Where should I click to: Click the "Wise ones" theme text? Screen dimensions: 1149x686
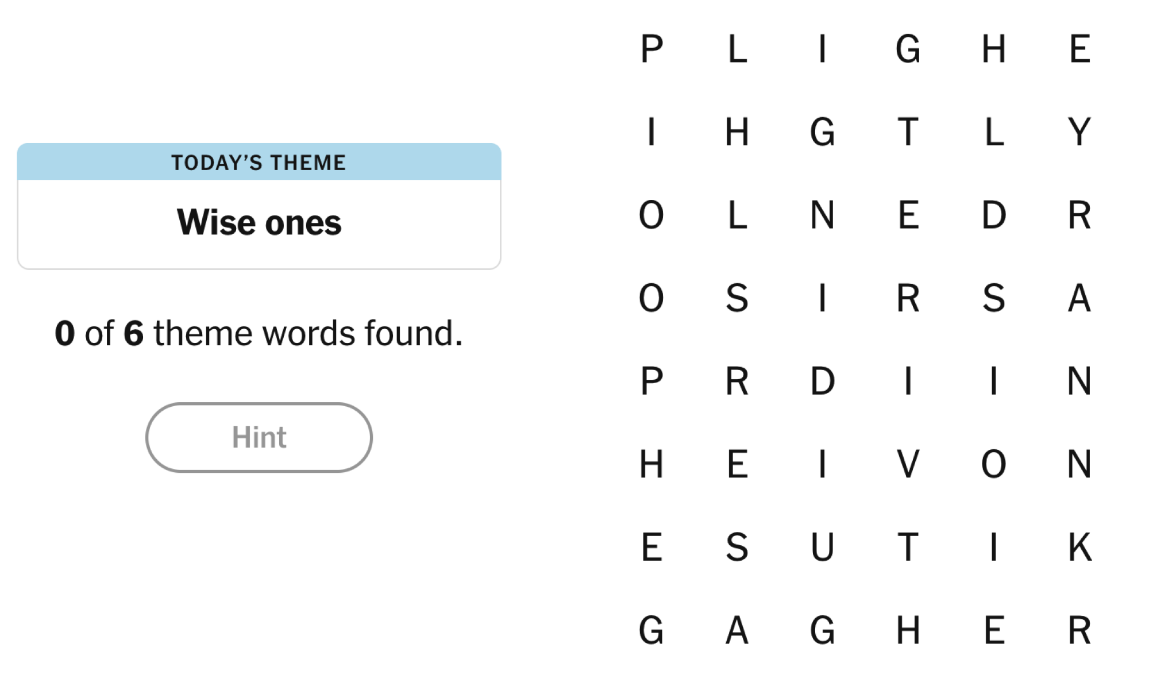[259, 223]
